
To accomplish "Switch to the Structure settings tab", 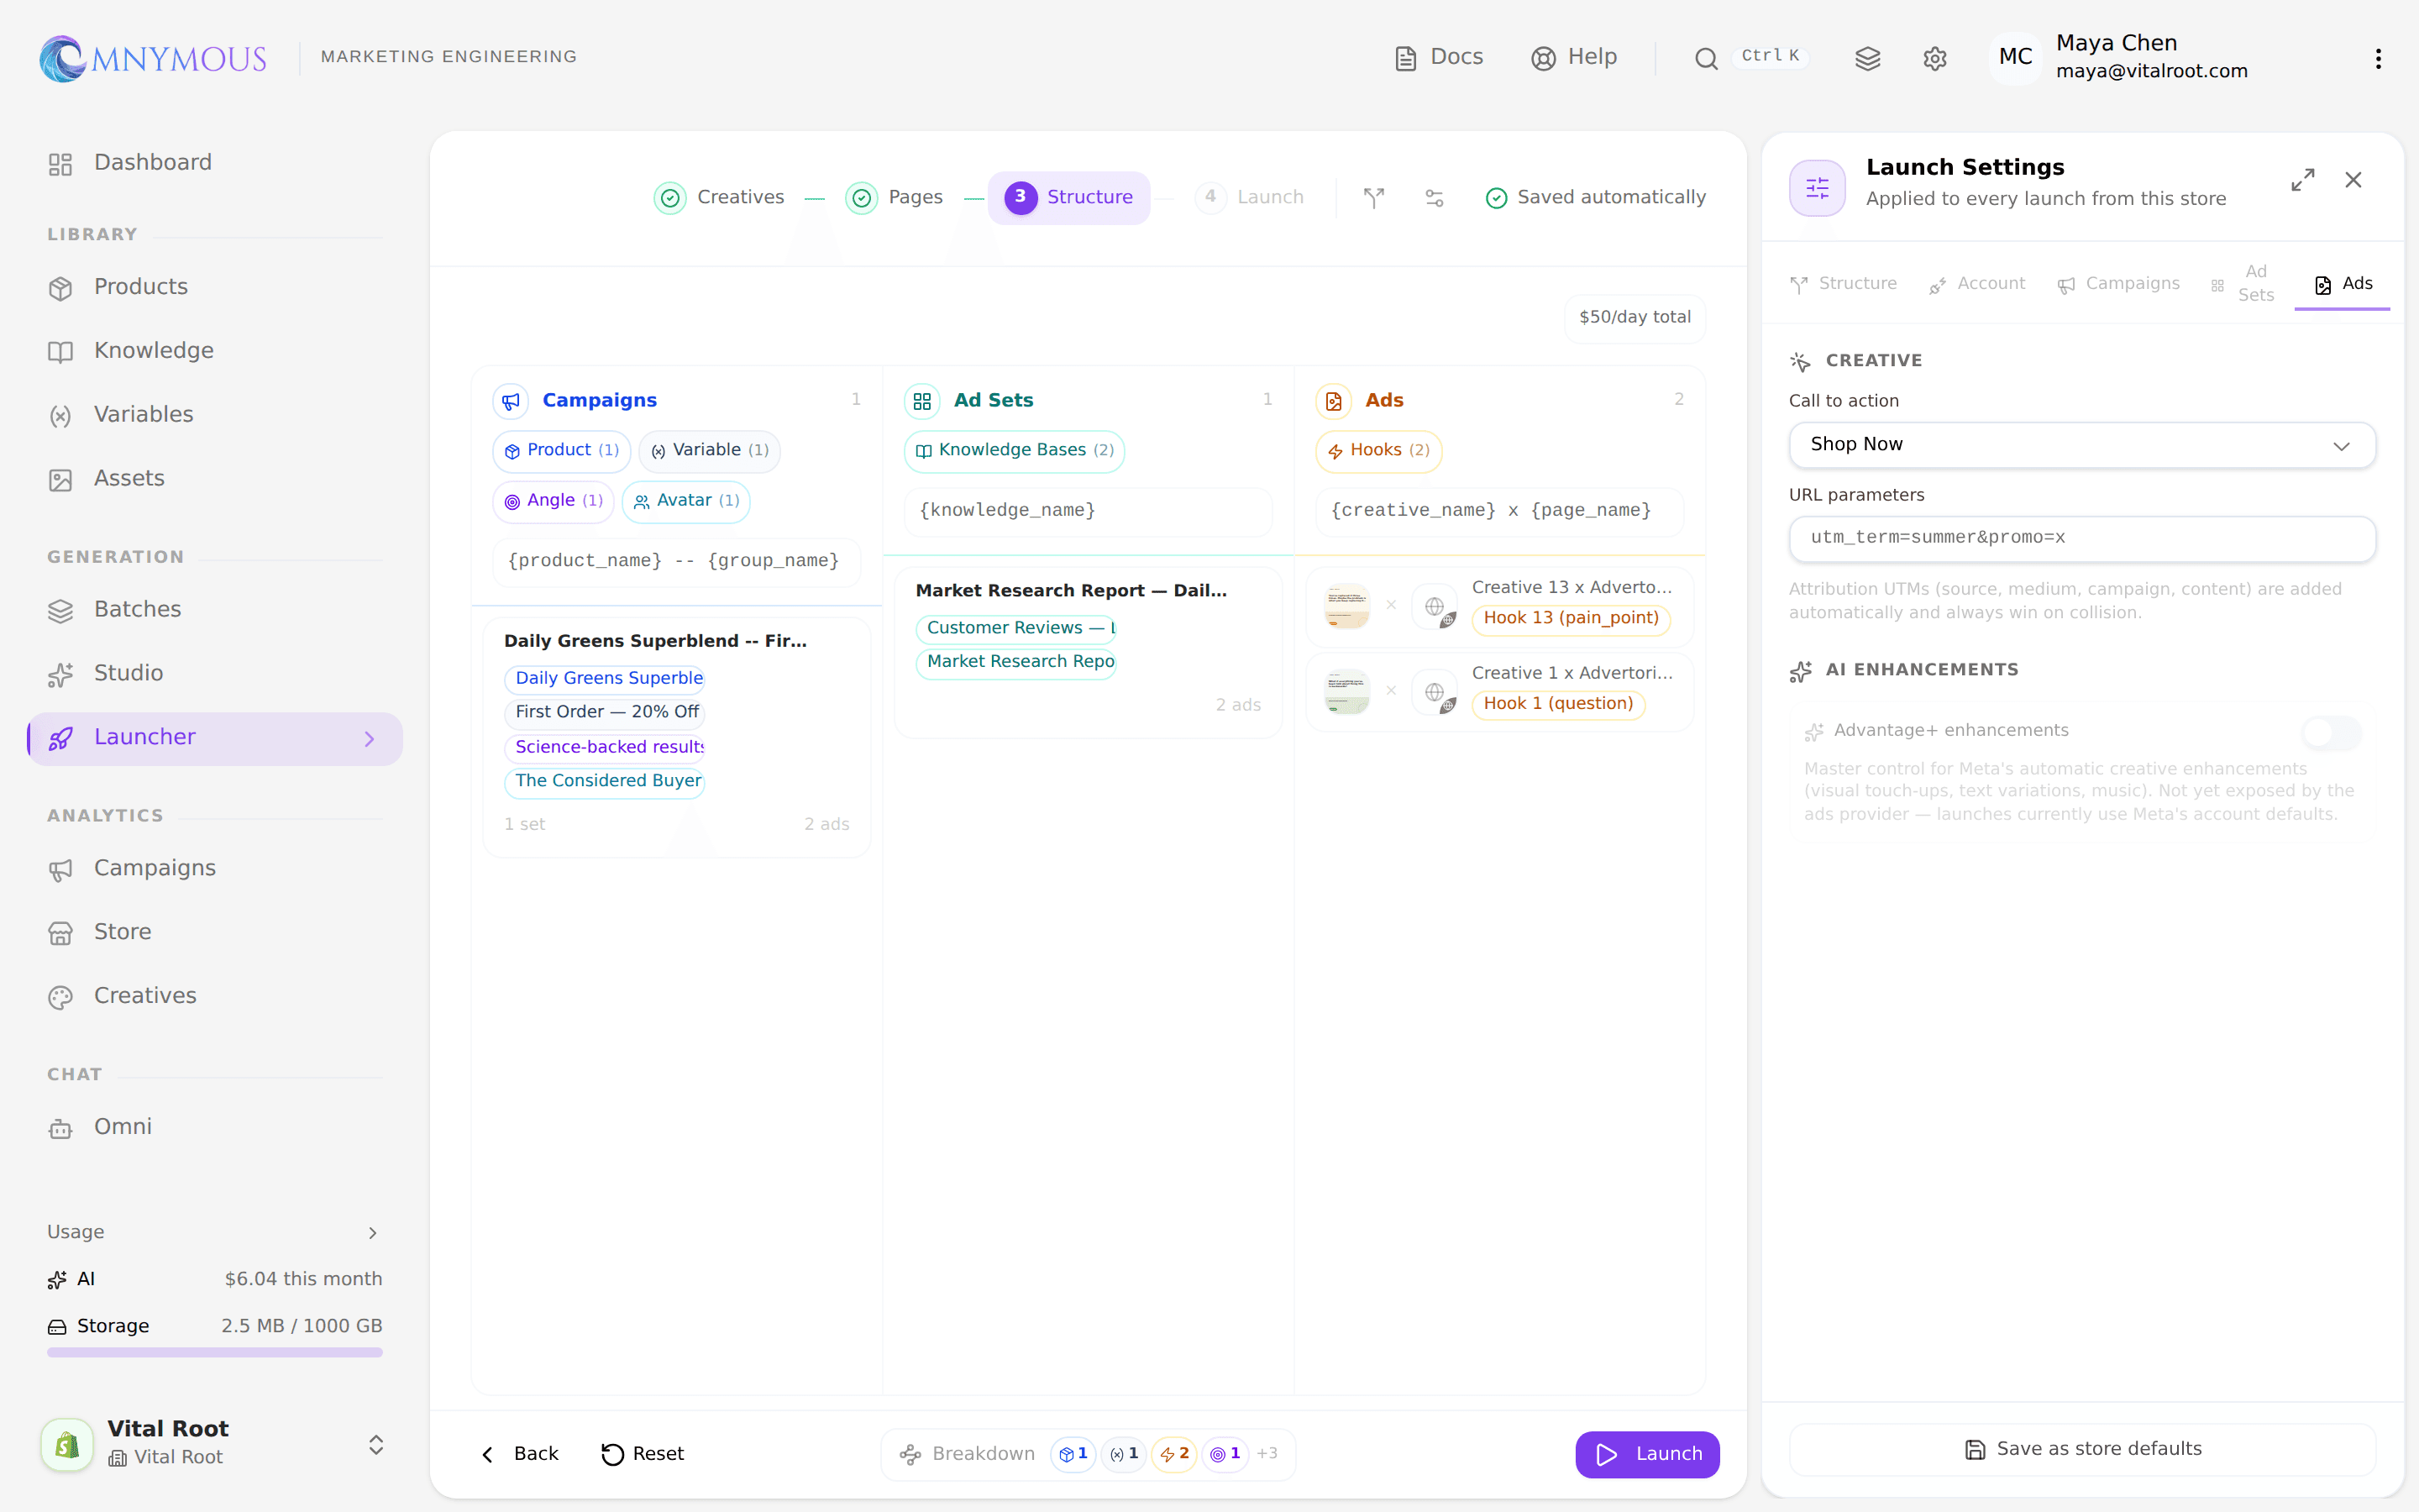I will 1844,284.
